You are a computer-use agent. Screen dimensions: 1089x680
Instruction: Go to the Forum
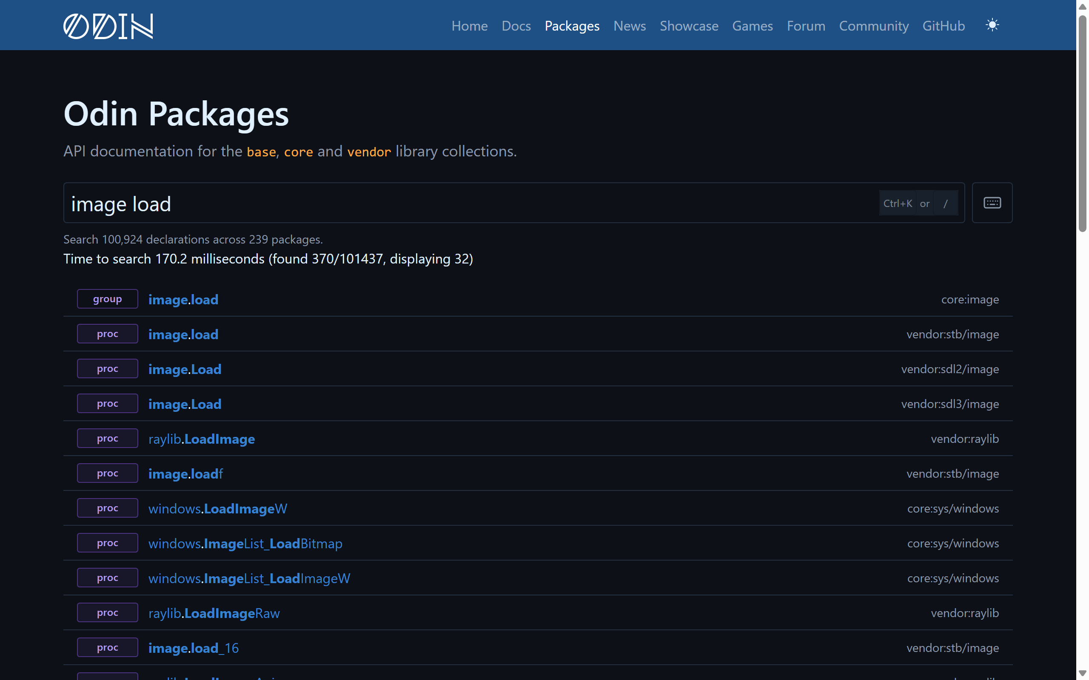pyautogui.click(x=806, y=25)
